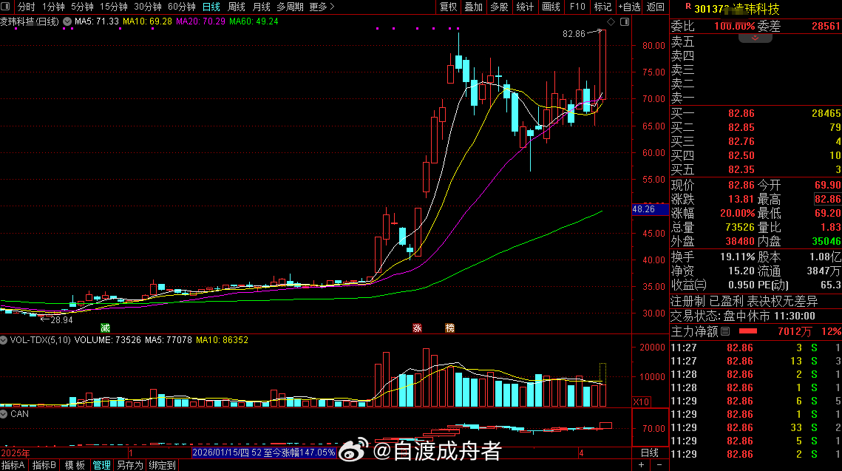
Task: Toggle the side panel icon above chart
Action: 625,21
